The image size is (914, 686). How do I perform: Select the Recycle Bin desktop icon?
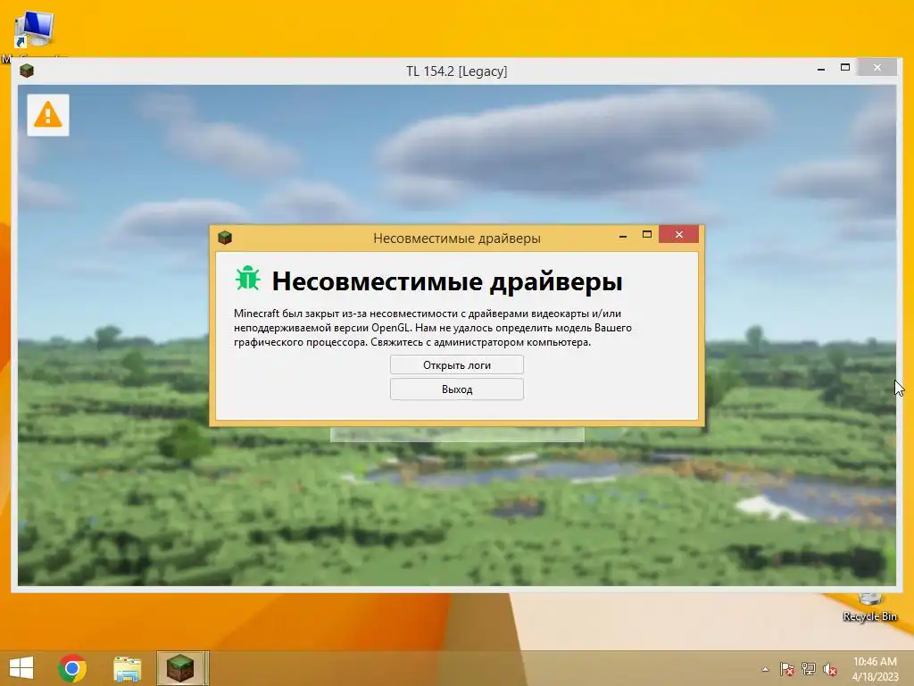[869, 607]
